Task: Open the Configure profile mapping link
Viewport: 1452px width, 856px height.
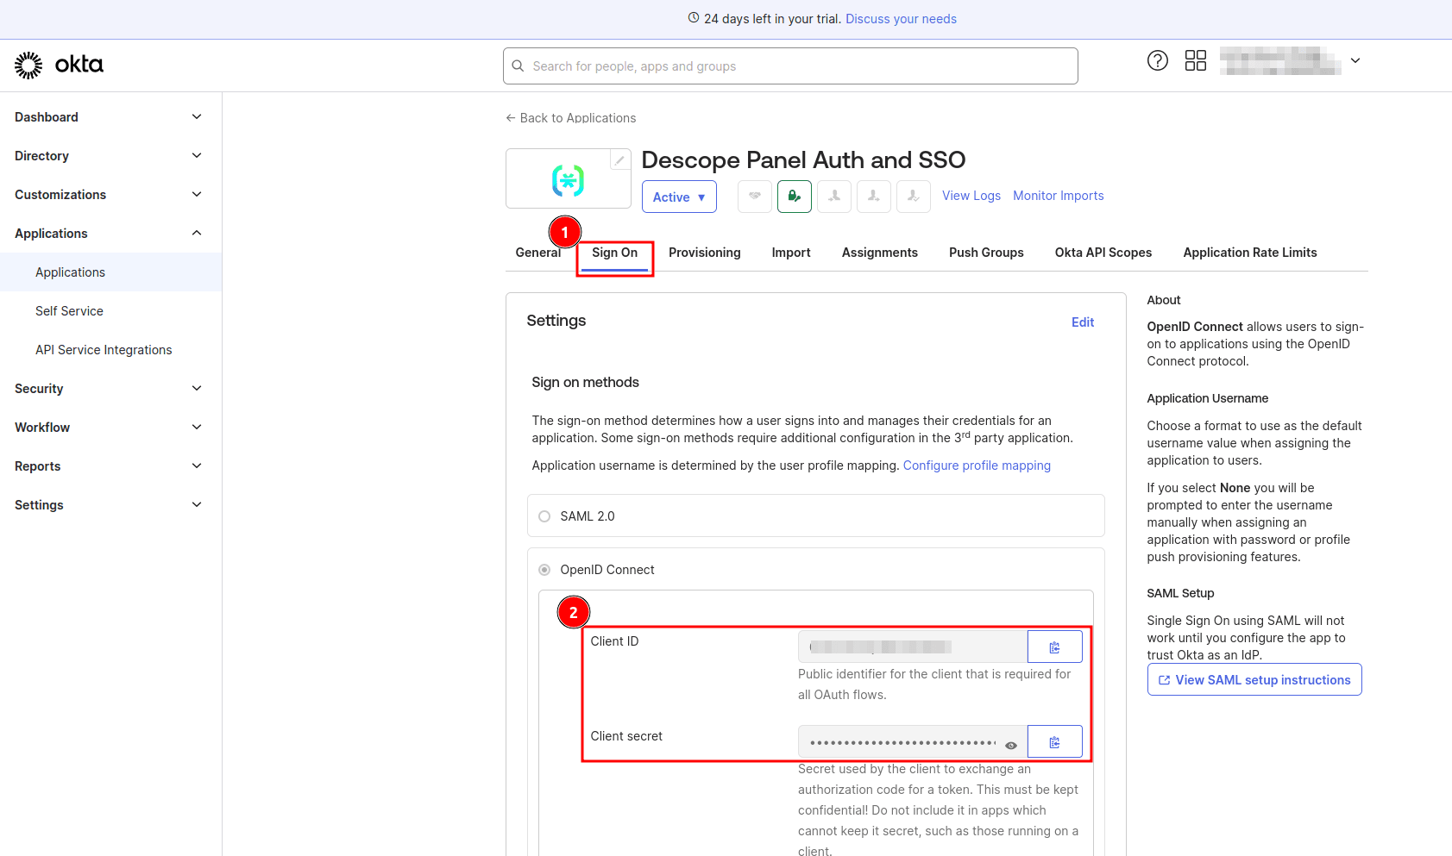Action: 977,465
